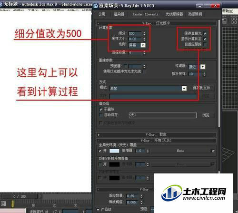Enable 使用灯光缓冲为光滑光线 checkbox
The image size is (238, 213).
tap(144, 71)
